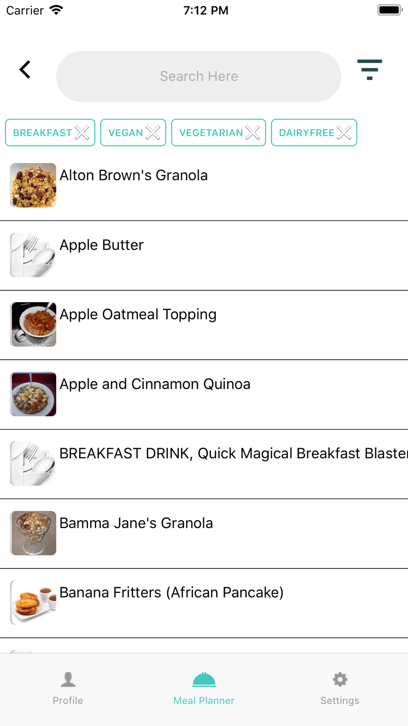Tap the Apple and Cinnamon Quinoa photo
This screenshot has width=408, height=726.
[x=33, y=394]
